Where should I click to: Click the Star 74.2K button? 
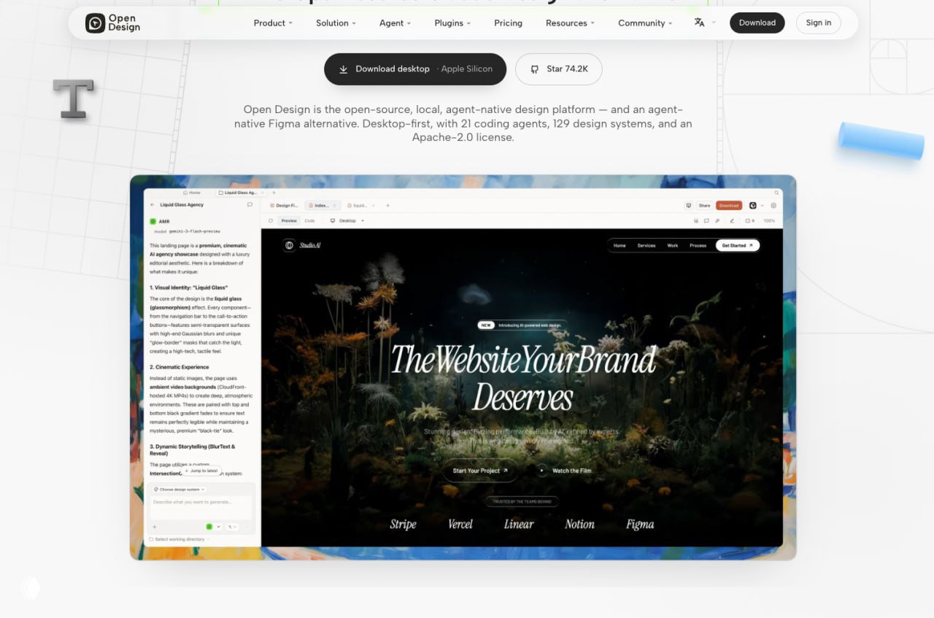[x=559, y=69]
